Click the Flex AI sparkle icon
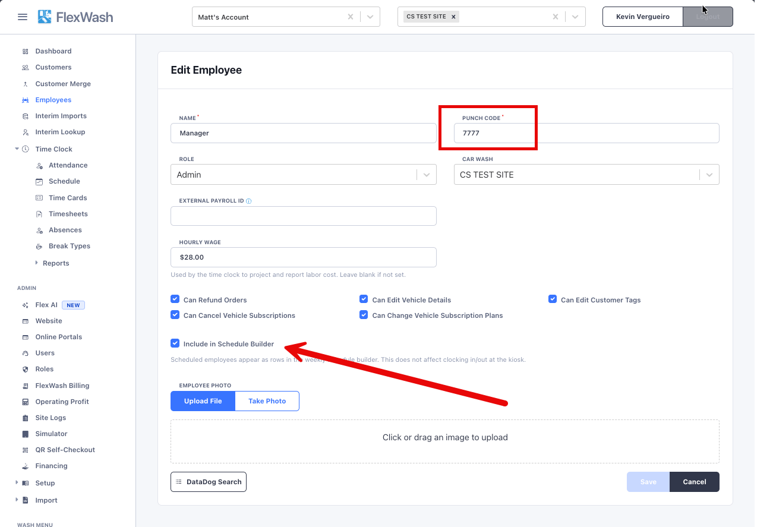 pyautogui.click(x=25, y=305)
